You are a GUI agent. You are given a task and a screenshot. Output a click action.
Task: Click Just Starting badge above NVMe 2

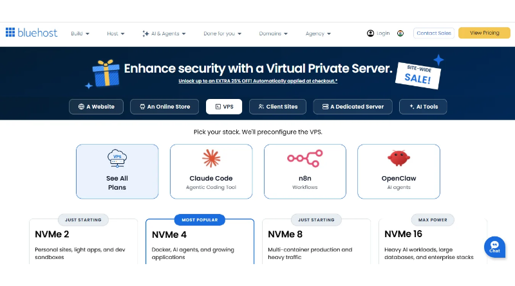[83, 220]
